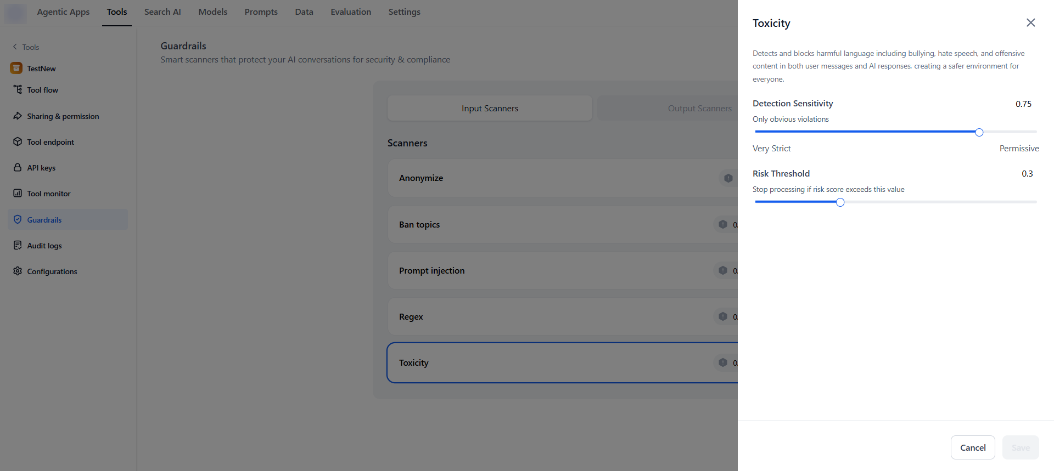Open the Models menu in top navigation
1054x471 pixels.
pos(212,12)
